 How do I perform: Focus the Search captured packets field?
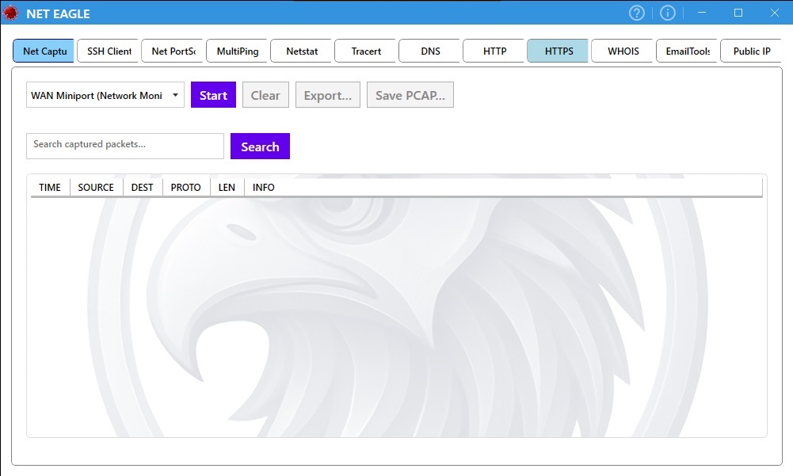(x=125, y=147)
